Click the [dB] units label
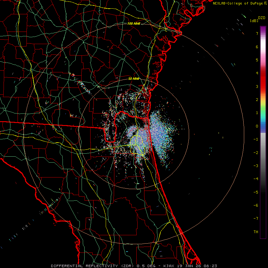Screen dimensions: 268x268 [x=254, y=21]
